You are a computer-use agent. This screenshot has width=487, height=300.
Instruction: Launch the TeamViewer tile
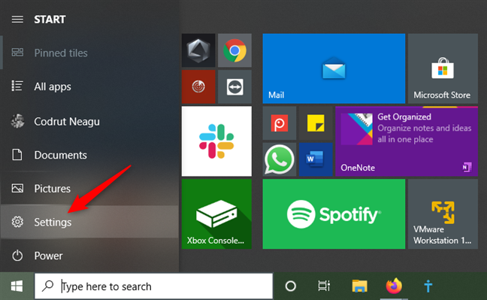tap(234, 86)
